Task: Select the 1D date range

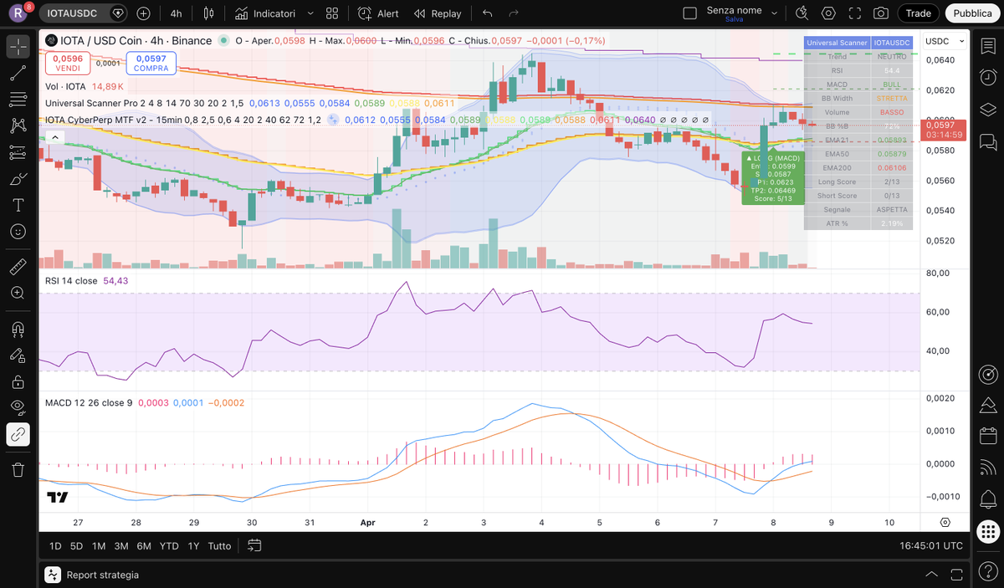Action: (55, 545)
